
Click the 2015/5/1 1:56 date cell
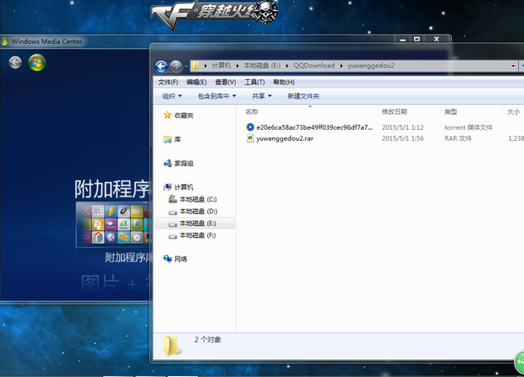pos(402,138)
